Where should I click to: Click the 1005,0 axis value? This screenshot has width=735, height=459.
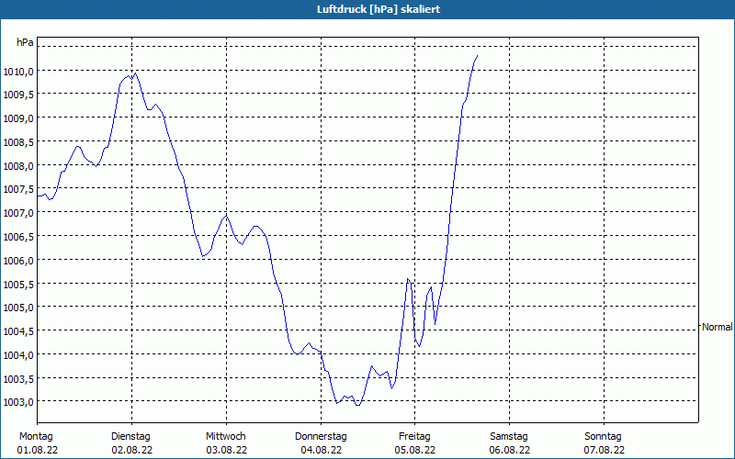pos(18,308)
